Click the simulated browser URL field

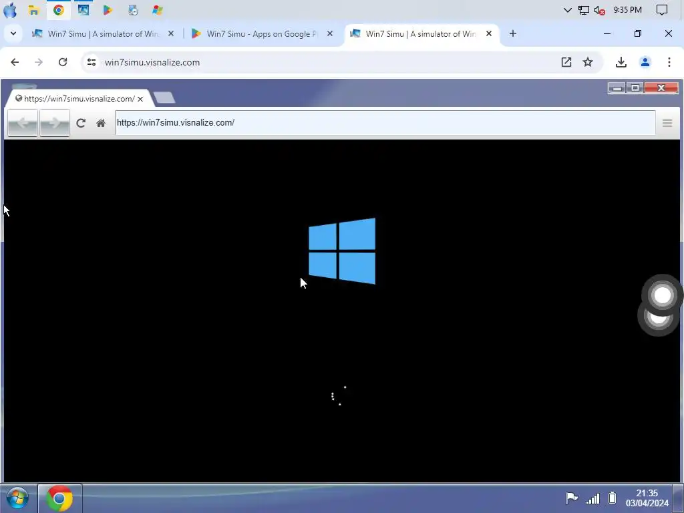coord(385,123)
